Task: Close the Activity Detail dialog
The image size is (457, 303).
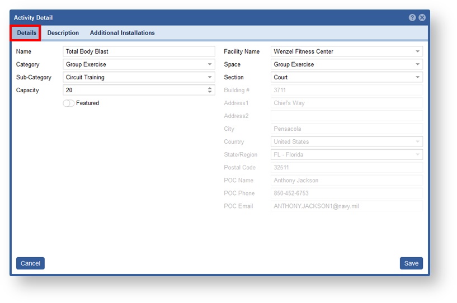Action: tap(422, 18)
